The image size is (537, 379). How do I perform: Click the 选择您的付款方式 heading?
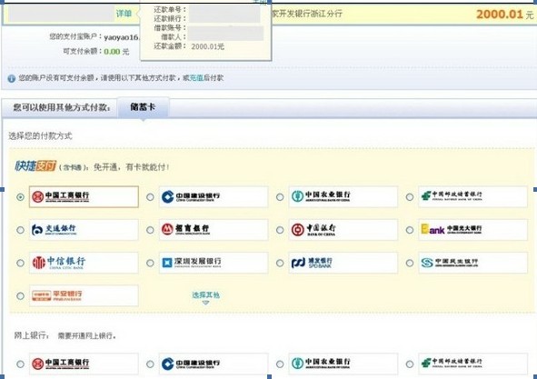(x=40, y=136)
